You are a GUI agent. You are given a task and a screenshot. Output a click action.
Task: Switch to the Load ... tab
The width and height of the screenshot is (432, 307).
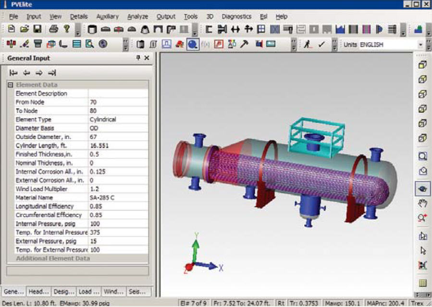tap(89, 291)
